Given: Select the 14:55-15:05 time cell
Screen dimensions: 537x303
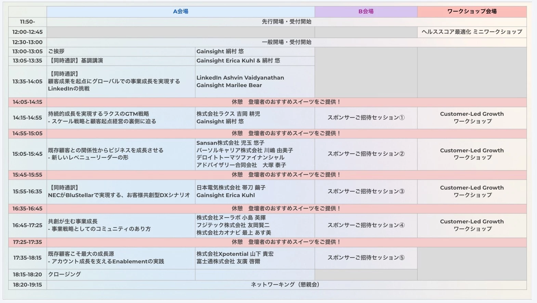Looking at the screenshot, I should pyautogui.click(x=27, y=134).
